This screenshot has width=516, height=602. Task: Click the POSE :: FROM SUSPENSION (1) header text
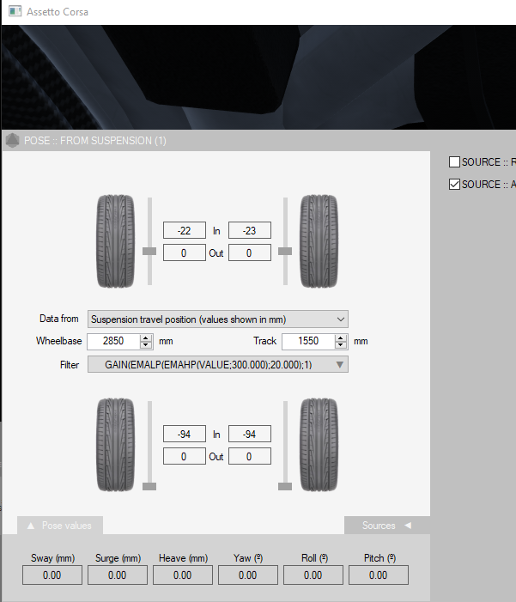pyautogui.click(x=95, y=141)
